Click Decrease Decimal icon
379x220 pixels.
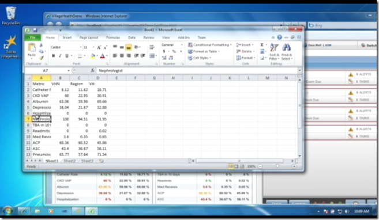coord(171,58)
